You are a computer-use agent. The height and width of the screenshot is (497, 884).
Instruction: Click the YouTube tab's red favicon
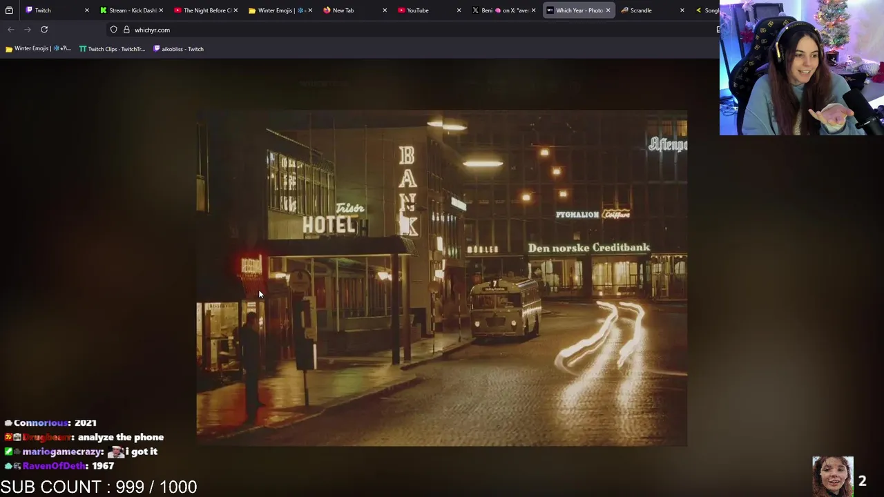401,10
